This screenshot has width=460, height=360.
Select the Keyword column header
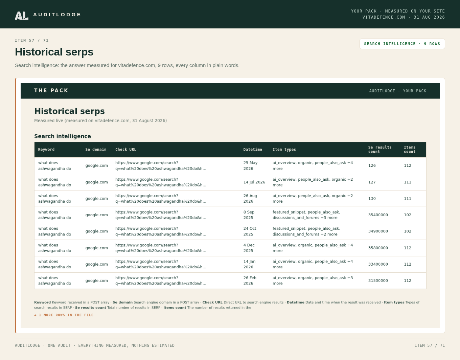pos(46,150)
